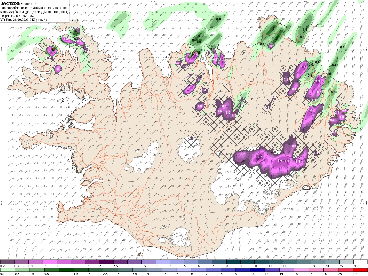This screenshot has height=276, width=368.
Task: Click the 15W longitude label at top
Action: (x=304, y=1)
